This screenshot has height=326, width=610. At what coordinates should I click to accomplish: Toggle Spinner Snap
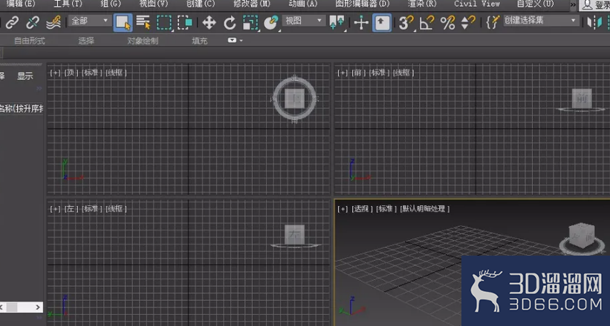point(468,22)
